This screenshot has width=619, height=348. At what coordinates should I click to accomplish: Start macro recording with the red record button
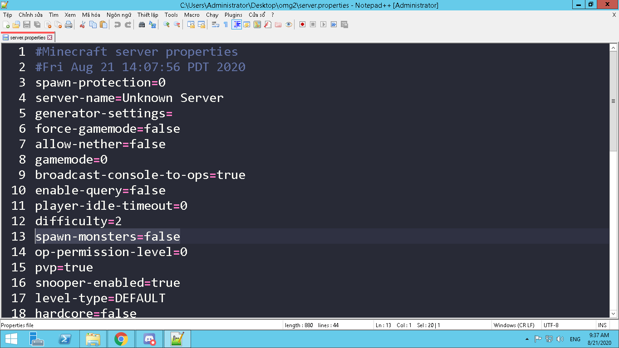pyautogui.click(x=303, y=24)
